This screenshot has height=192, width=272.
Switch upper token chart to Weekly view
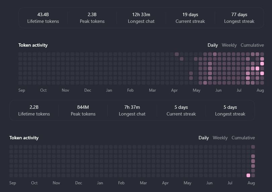point(229,45)
